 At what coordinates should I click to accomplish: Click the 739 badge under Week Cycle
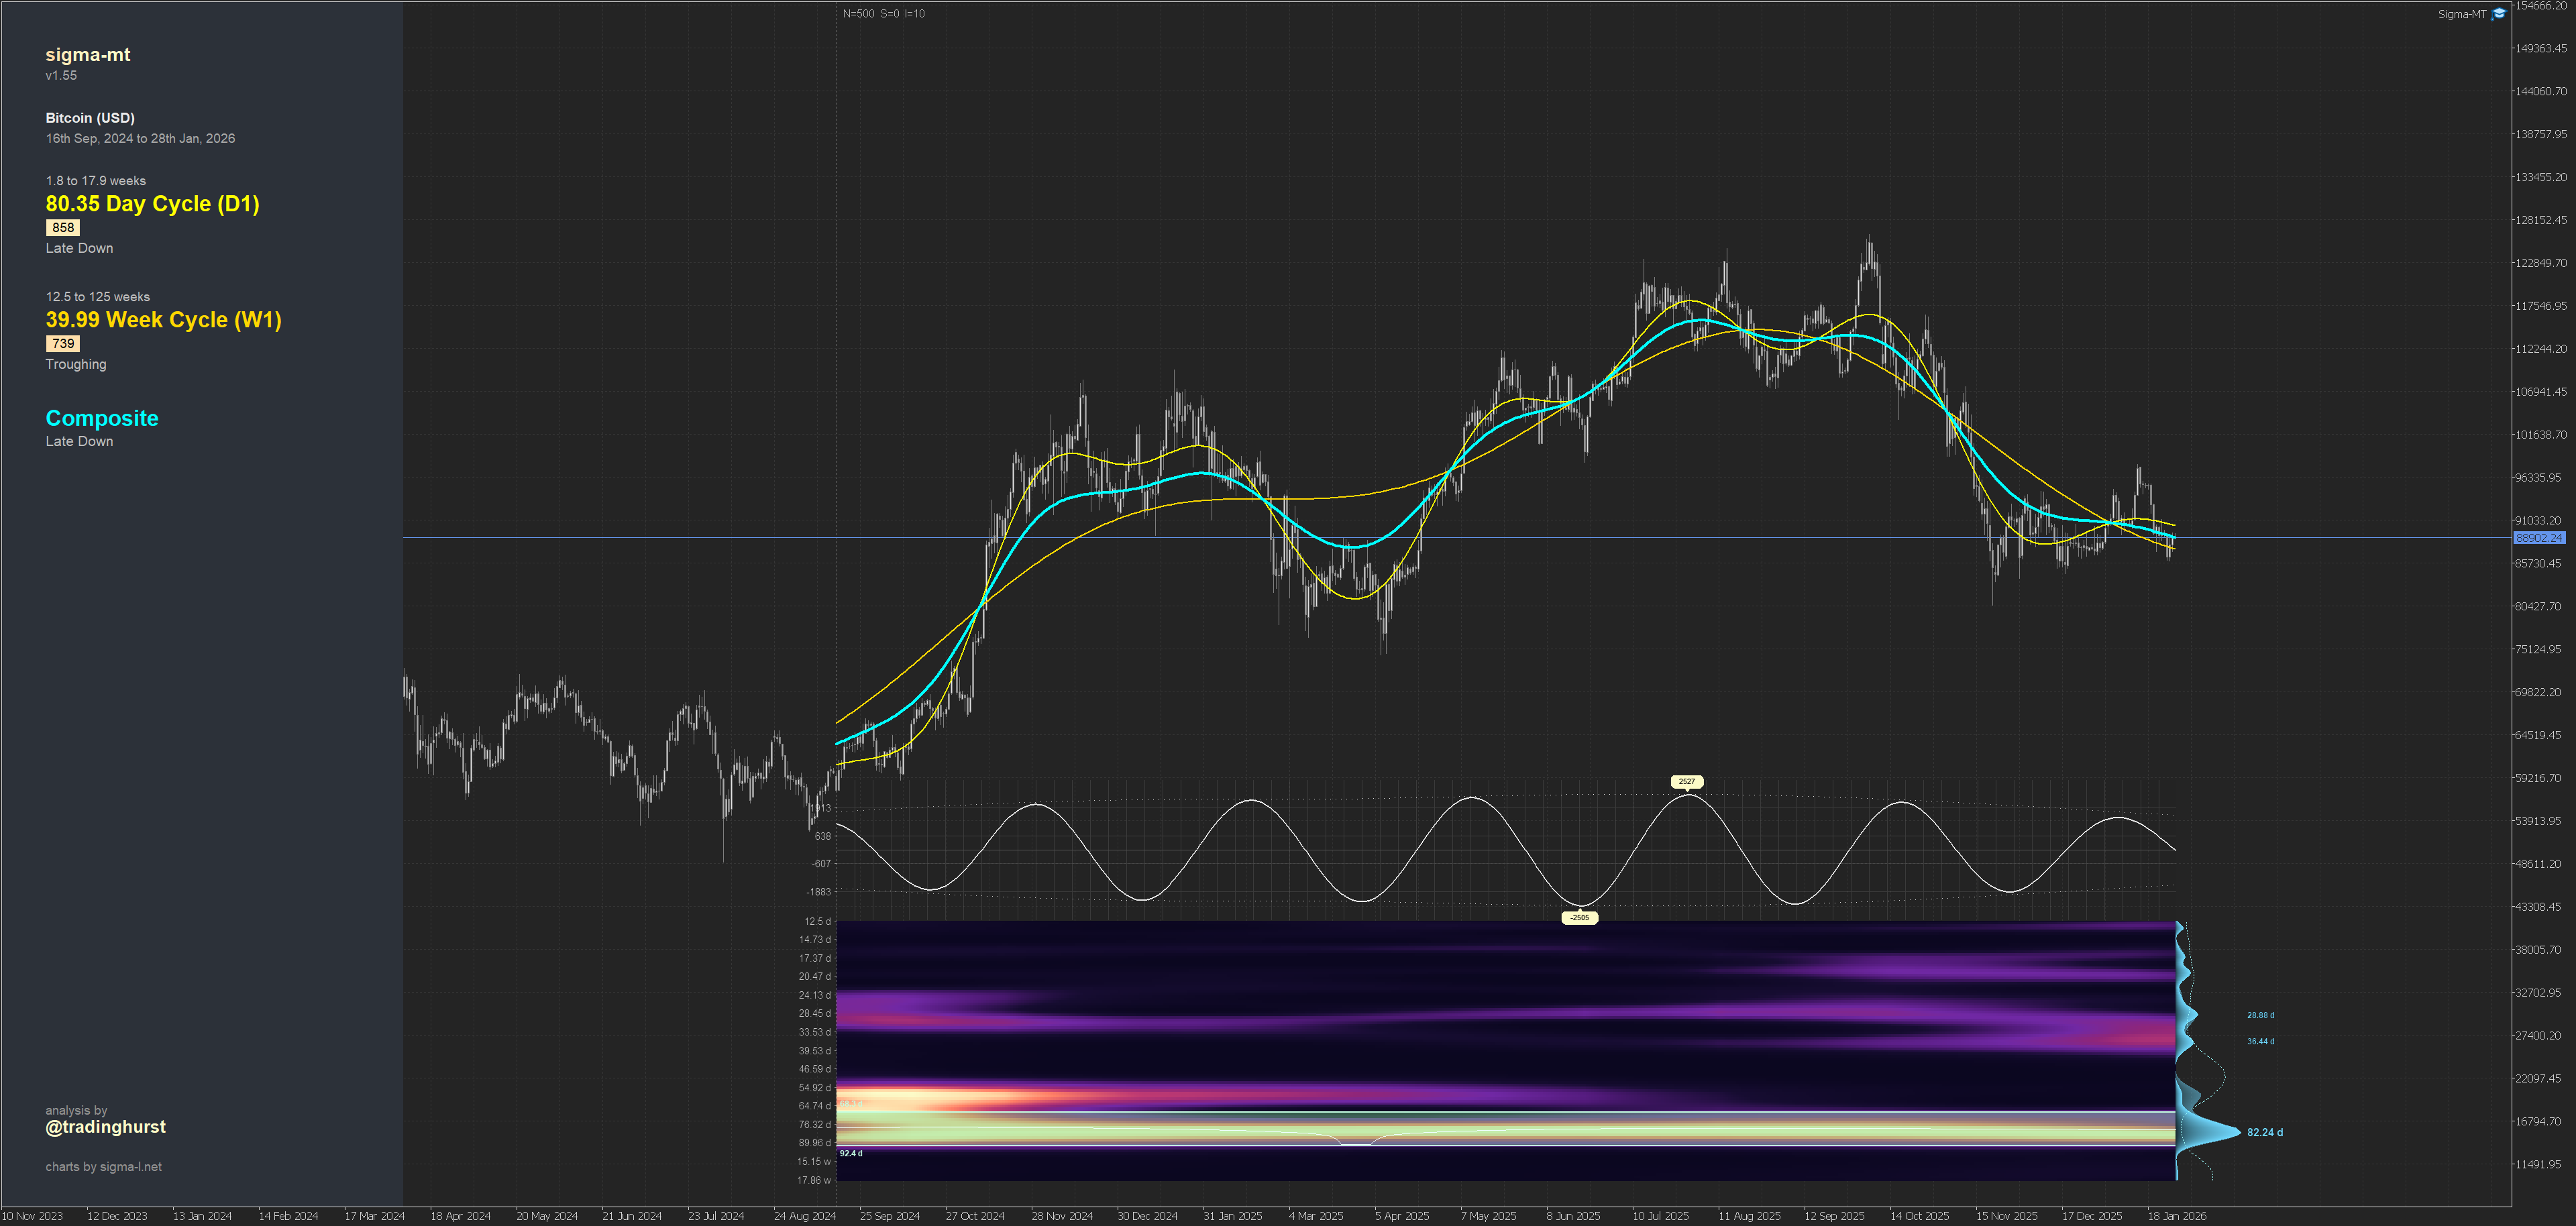coord(63,344)
